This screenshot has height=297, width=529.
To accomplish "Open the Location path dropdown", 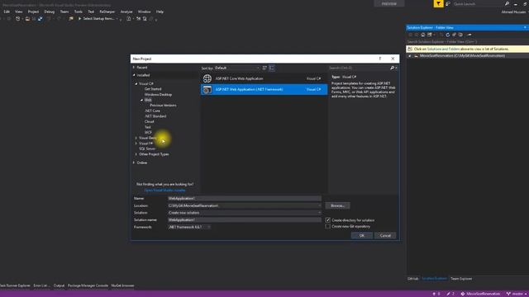I will 319,205.
